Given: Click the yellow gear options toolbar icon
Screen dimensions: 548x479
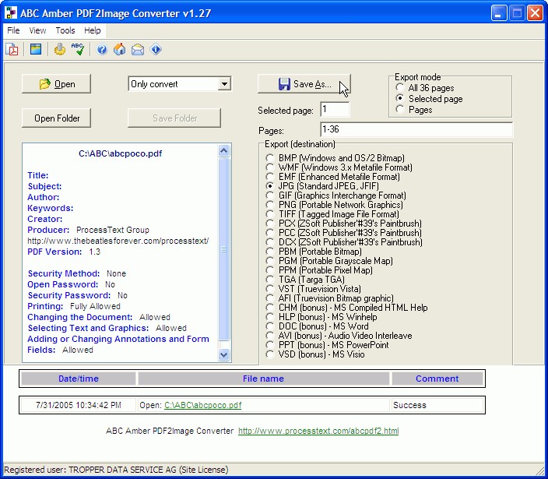Looking at the screenshot, I should [60, 50].
